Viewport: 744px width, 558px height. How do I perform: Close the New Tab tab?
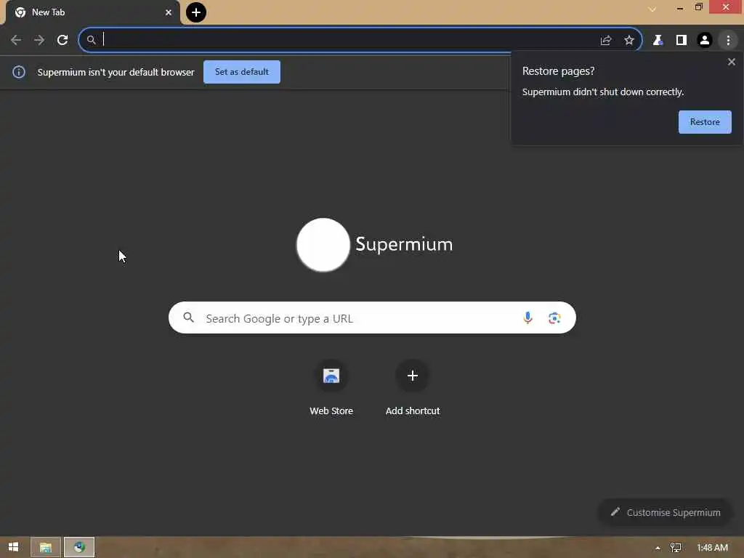tap(169, 12)
